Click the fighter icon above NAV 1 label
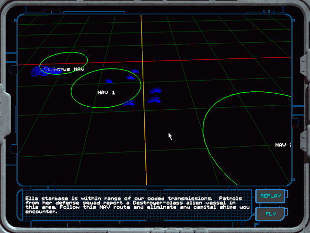 tap(109, 82)
